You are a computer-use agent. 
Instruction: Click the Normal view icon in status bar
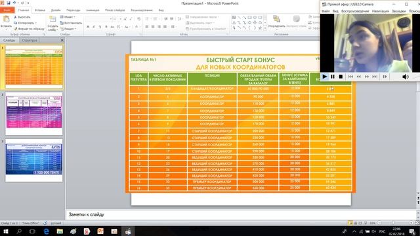point(350,223)
